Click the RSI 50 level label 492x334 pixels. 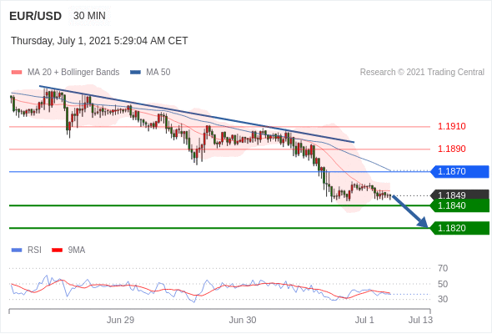point(443,284)
